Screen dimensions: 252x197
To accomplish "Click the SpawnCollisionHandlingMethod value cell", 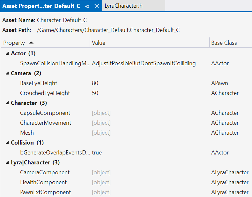I will coord(144,63).
